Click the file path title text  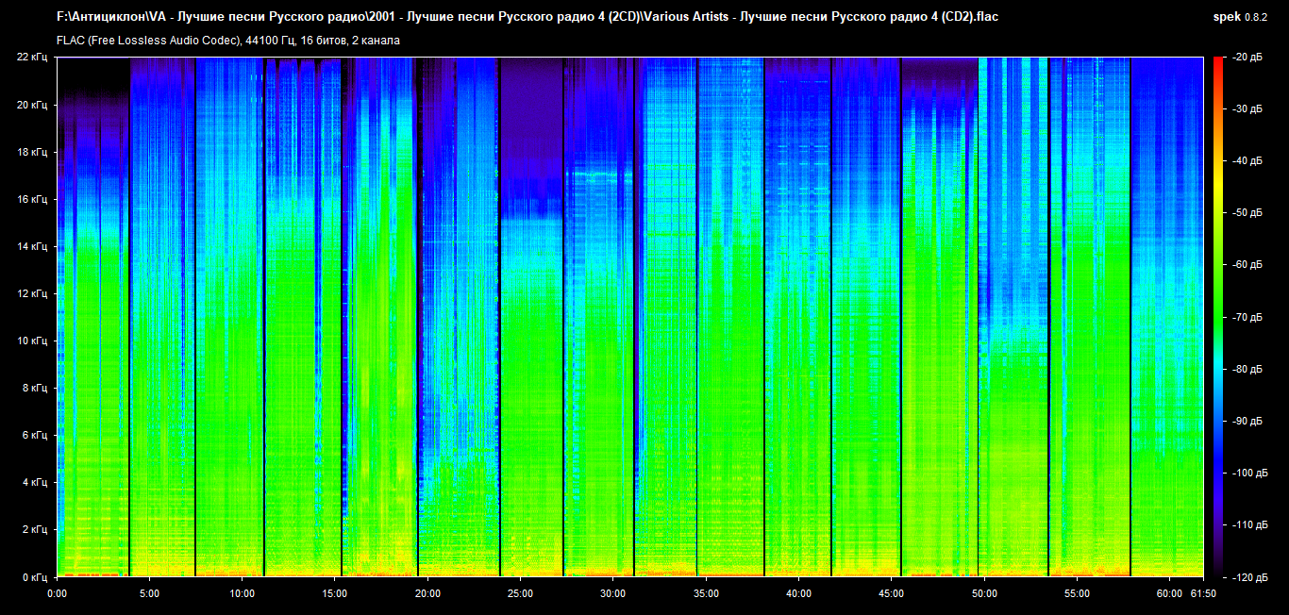tap(527, 17)
